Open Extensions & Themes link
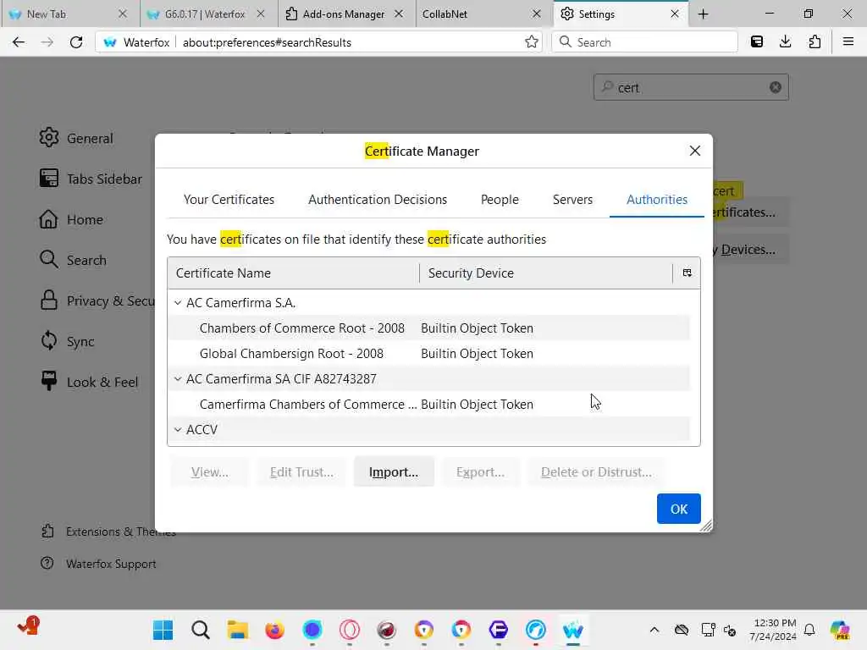The image size is (867, 650). click(x=108, y=532)
